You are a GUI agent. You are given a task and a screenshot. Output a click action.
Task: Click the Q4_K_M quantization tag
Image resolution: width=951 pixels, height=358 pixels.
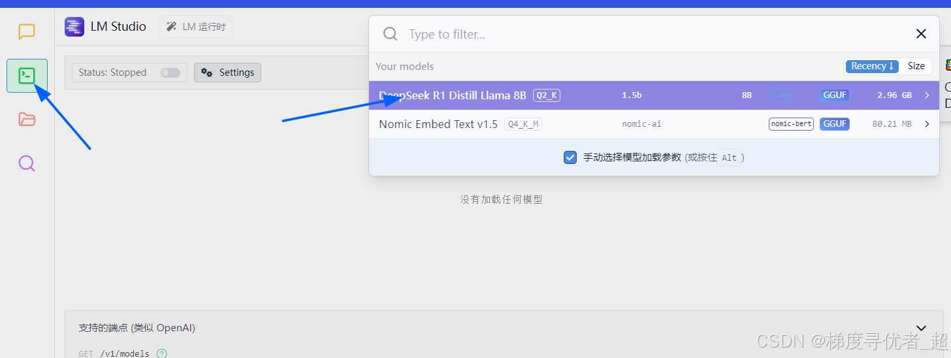click(523, 124)
